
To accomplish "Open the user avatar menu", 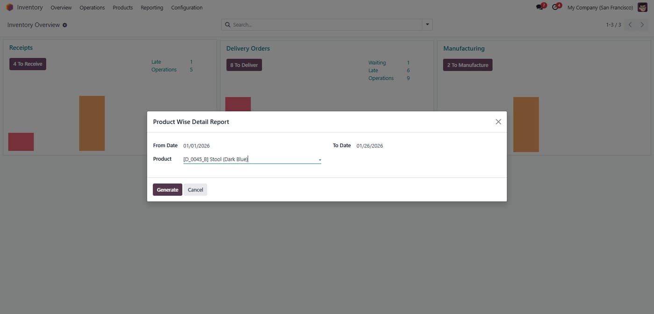I will 642,7.
